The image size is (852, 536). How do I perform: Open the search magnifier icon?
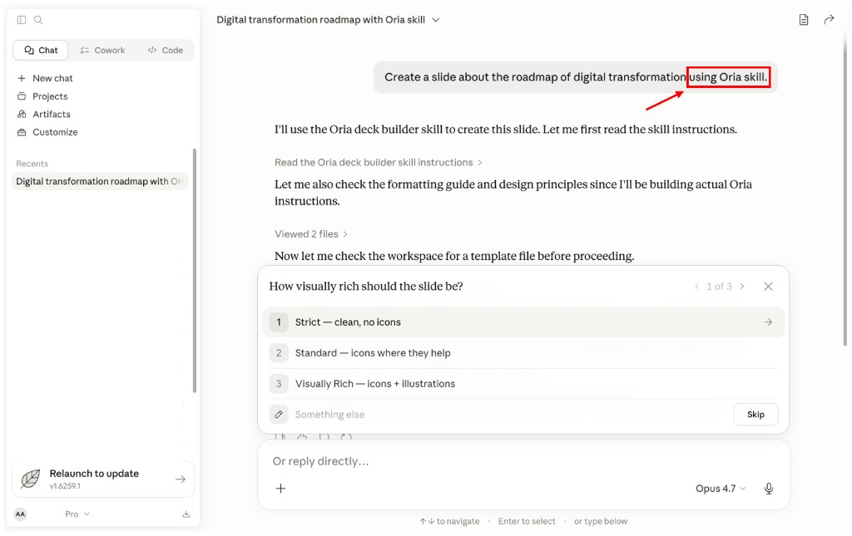click(x=38, y=20)
